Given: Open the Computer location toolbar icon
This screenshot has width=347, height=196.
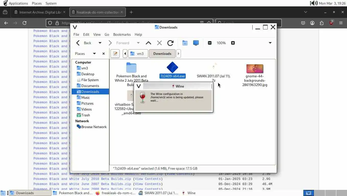Looking at the screenshot, I should coord(196,43).
